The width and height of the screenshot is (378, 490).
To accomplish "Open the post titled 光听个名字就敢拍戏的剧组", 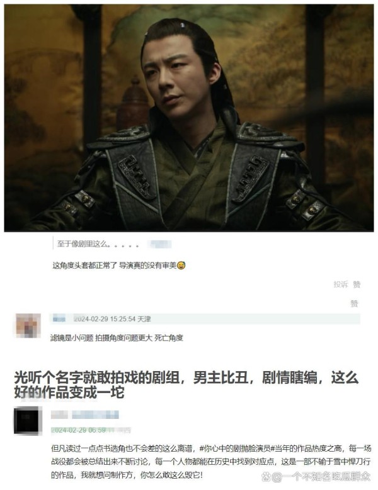I will (x=186, y=385).
